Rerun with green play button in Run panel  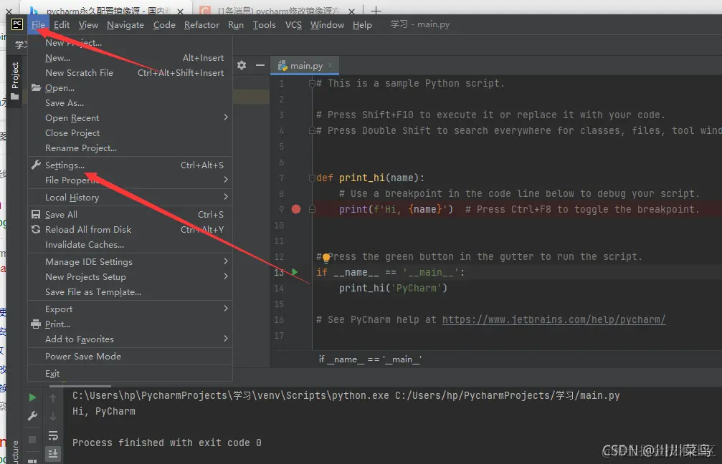pos(32,397)
